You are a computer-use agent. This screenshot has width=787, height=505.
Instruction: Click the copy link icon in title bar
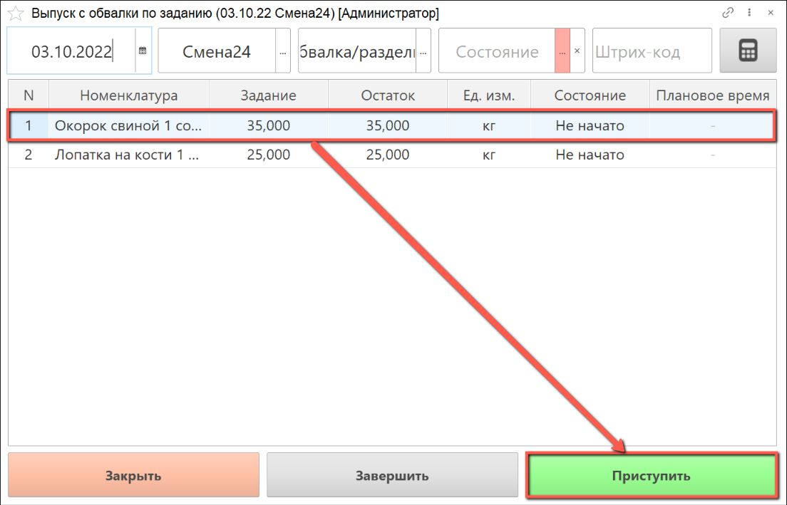click(x=728, y=13)
